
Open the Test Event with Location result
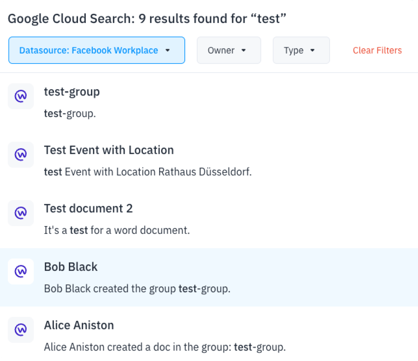pyautogui.click(x=109, y=150)
